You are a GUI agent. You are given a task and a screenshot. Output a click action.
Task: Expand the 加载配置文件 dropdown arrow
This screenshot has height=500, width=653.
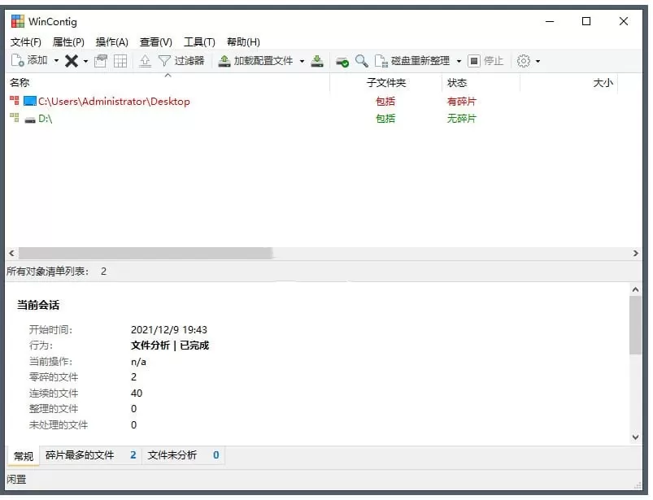pyautogui.click(x=302, y=61)
